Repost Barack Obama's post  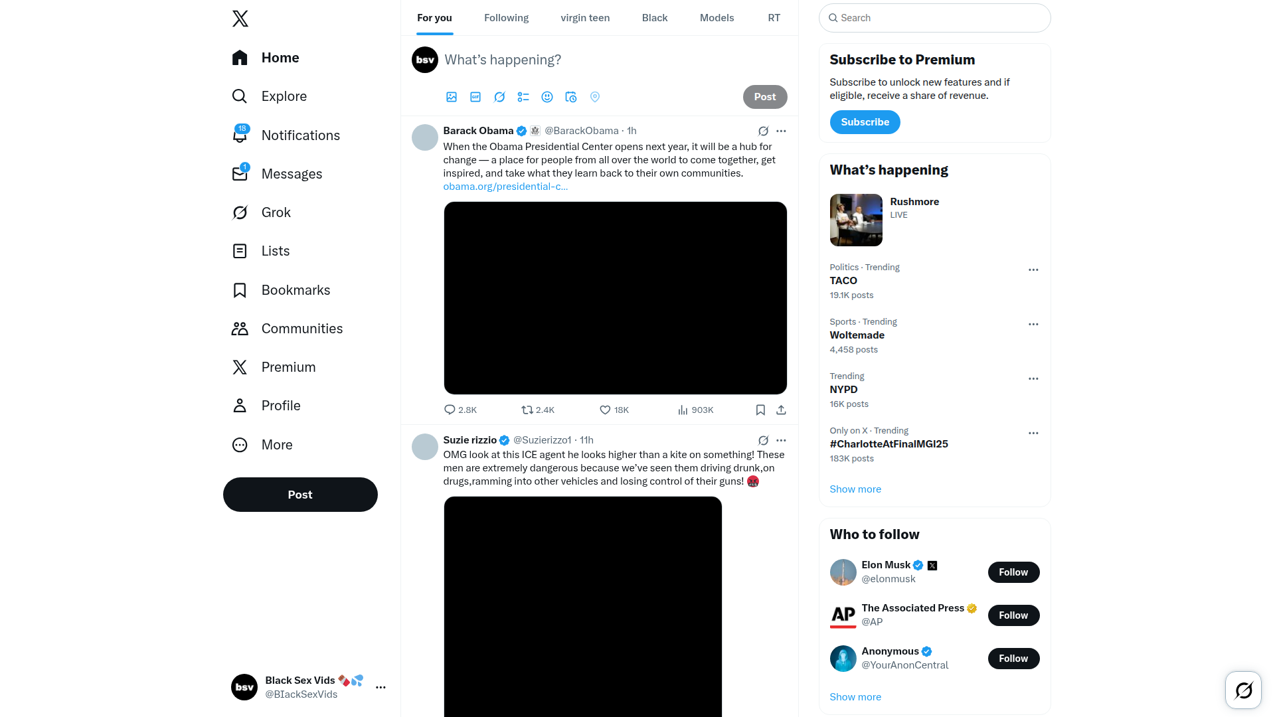538,410
